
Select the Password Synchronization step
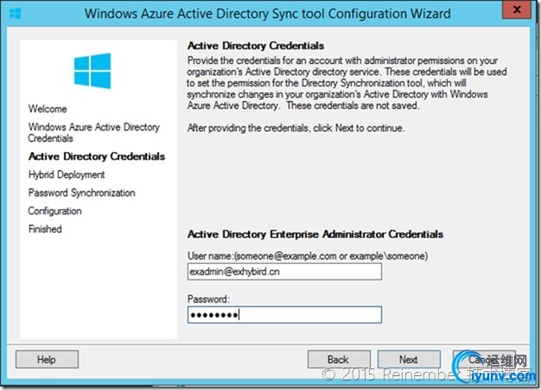(x=82, y=193)
